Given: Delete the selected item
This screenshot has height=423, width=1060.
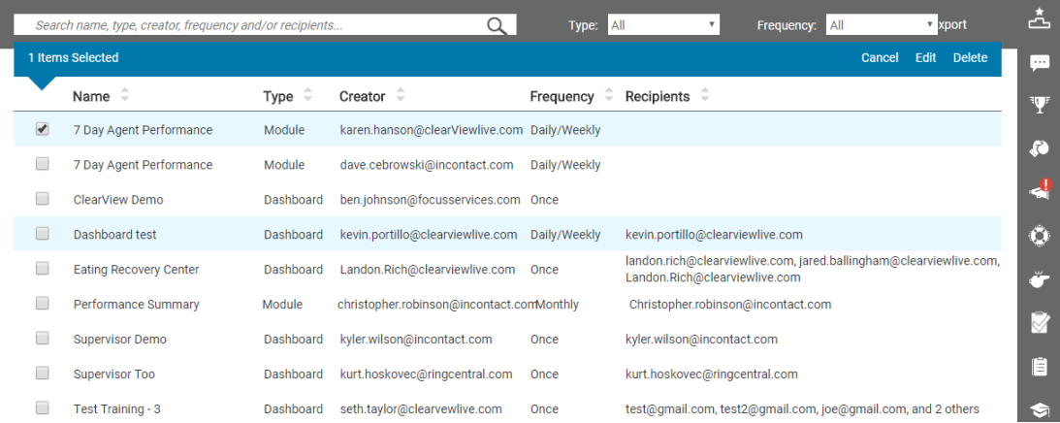Looking at the screenshot, I should [970, 58].
